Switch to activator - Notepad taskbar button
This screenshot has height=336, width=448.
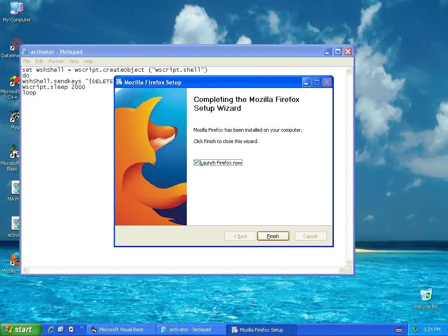tap(192, 330)
